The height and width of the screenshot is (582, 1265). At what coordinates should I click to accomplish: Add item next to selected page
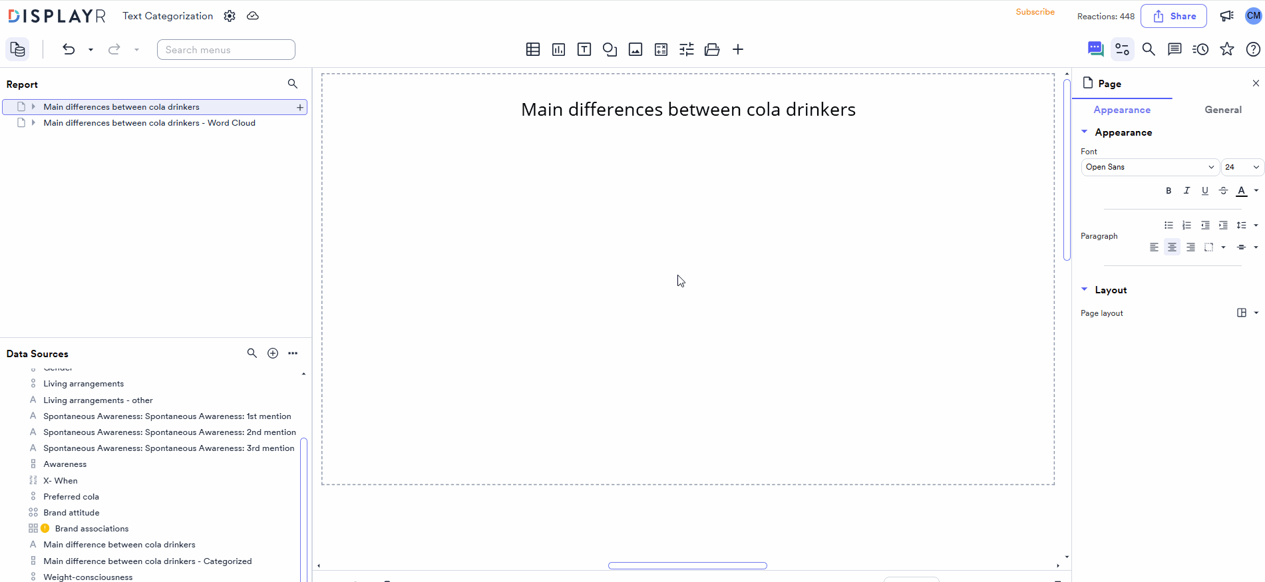300,107
